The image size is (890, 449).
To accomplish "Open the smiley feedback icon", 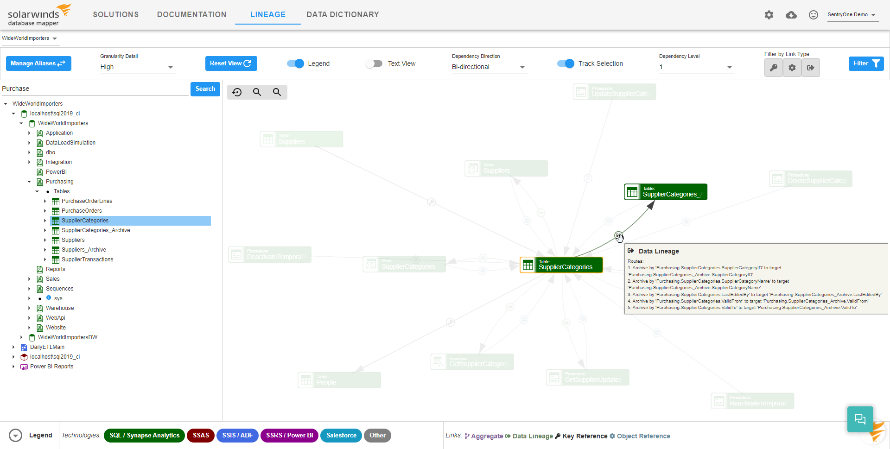I will coord(814,15).
